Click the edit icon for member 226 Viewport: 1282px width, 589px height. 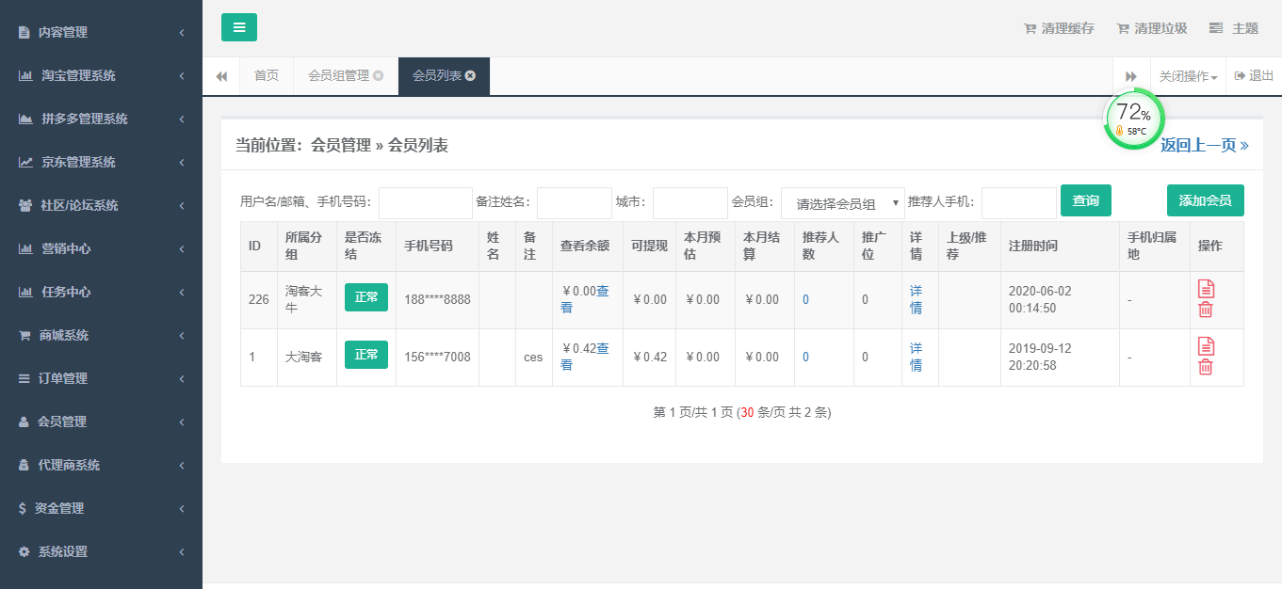coord(1206,289)
